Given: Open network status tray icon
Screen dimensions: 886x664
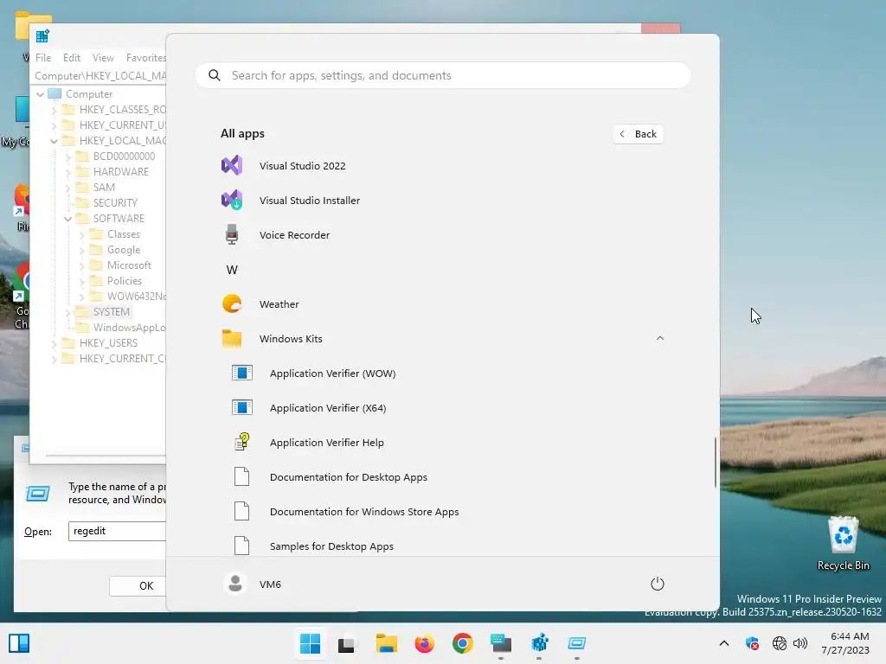Looking at the screenshot, I should (x=780, y=643).
